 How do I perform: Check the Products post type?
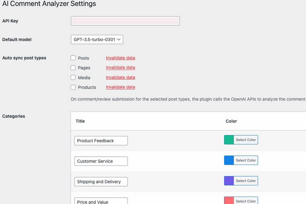[x=73, y=87]
